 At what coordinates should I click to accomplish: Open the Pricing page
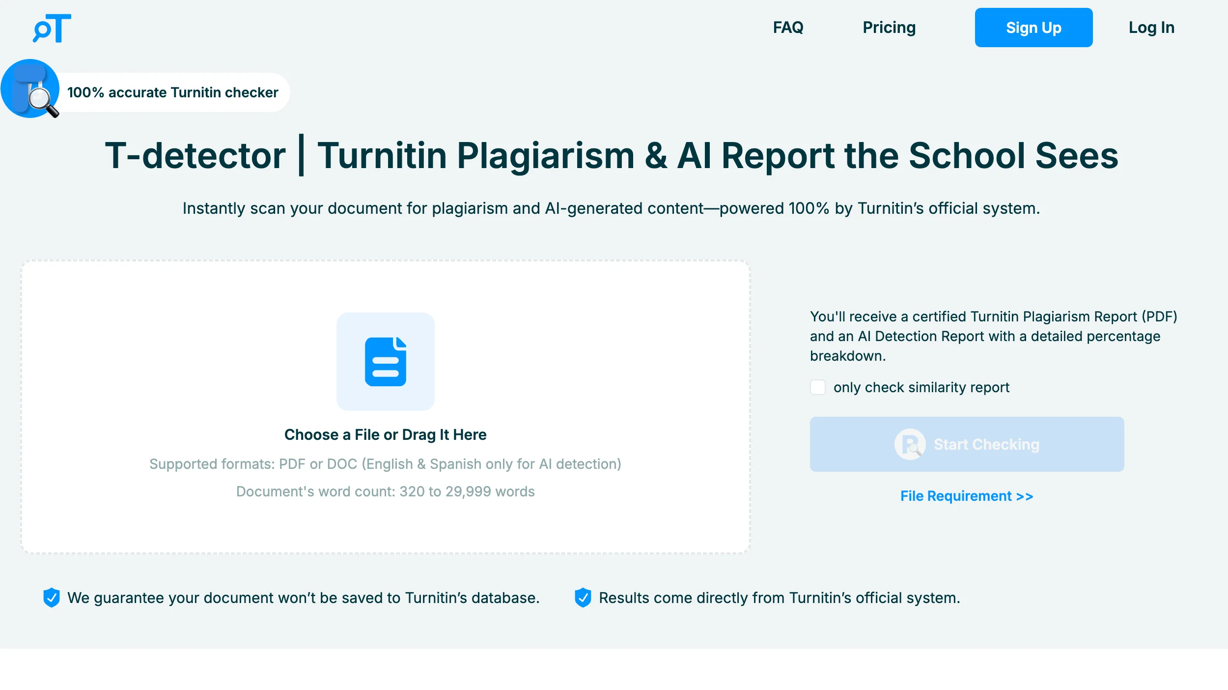point(890,28)
